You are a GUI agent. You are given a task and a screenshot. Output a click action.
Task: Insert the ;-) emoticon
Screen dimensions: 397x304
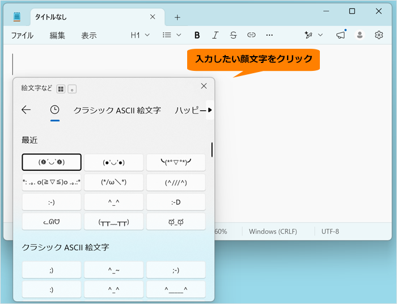[176, 270]
